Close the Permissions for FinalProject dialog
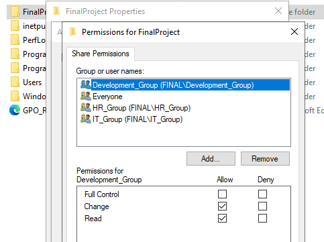This screenshot has height=242, width=324. [294, 32]
